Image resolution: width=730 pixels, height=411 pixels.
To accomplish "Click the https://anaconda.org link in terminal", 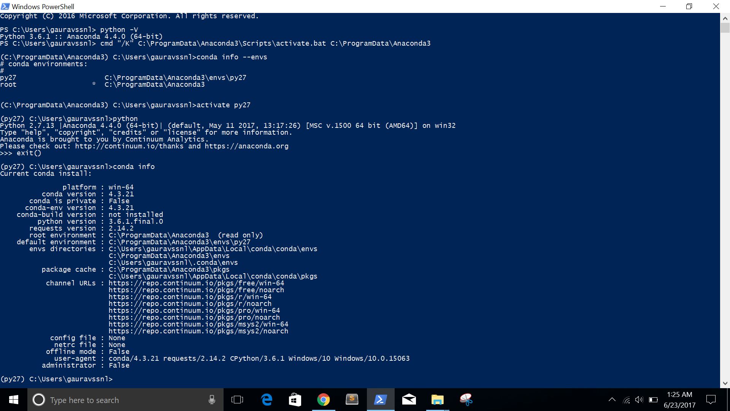I will (246, 146).
